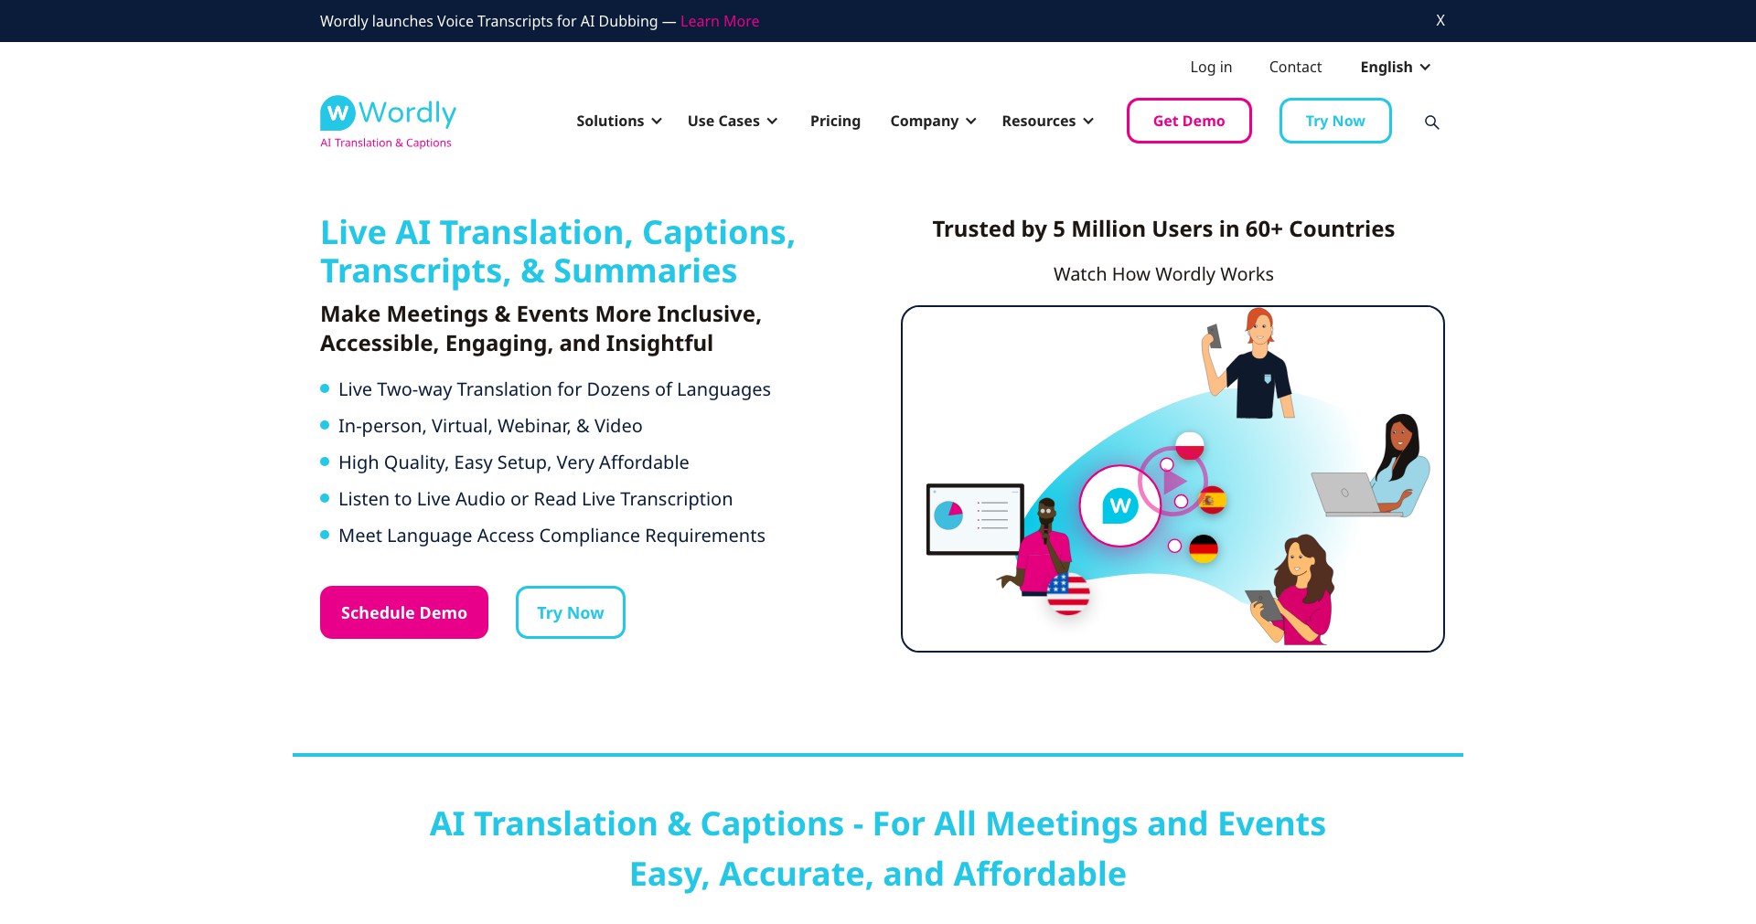Go to the Pricing page
Image resolution: width=1756 pixels, height=924 pixels.
835,121
